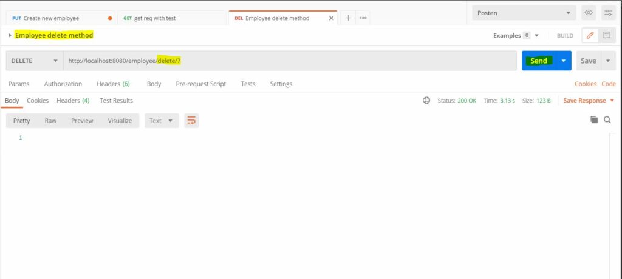Viewport: 622px width, 279px height.
Task: Expand Save button dropdown arrow
Action: pyautogui.click(x=608, y=61)
